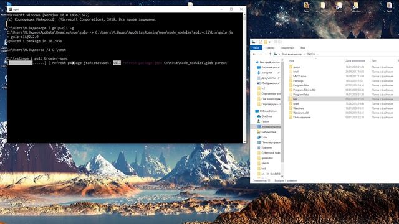Open 'generator' folder in Explorer sidebar

tap(267, 158)
